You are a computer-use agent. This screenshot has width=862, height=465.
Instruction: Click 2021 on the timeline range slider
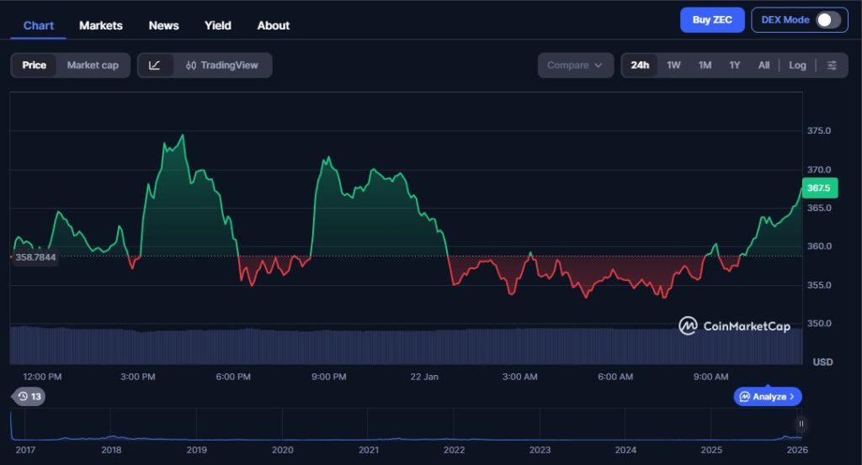pos(368,450)
